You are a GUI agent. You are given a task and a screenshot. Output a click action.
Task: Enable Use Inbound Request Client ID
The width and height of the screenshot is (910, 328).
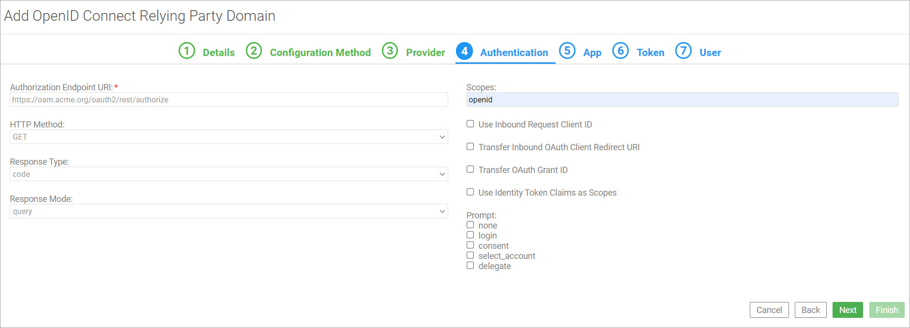(470, 124)
